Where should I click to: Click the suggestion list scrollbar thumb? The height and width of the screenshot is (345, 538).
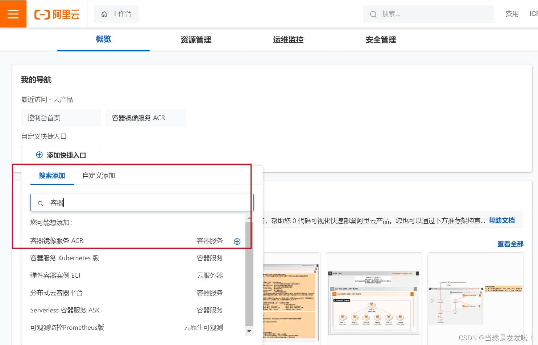pos(249,274)
